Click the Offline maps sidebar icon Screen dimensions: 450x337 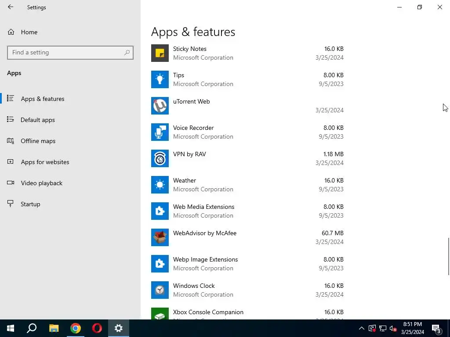[x=11, y=141]
